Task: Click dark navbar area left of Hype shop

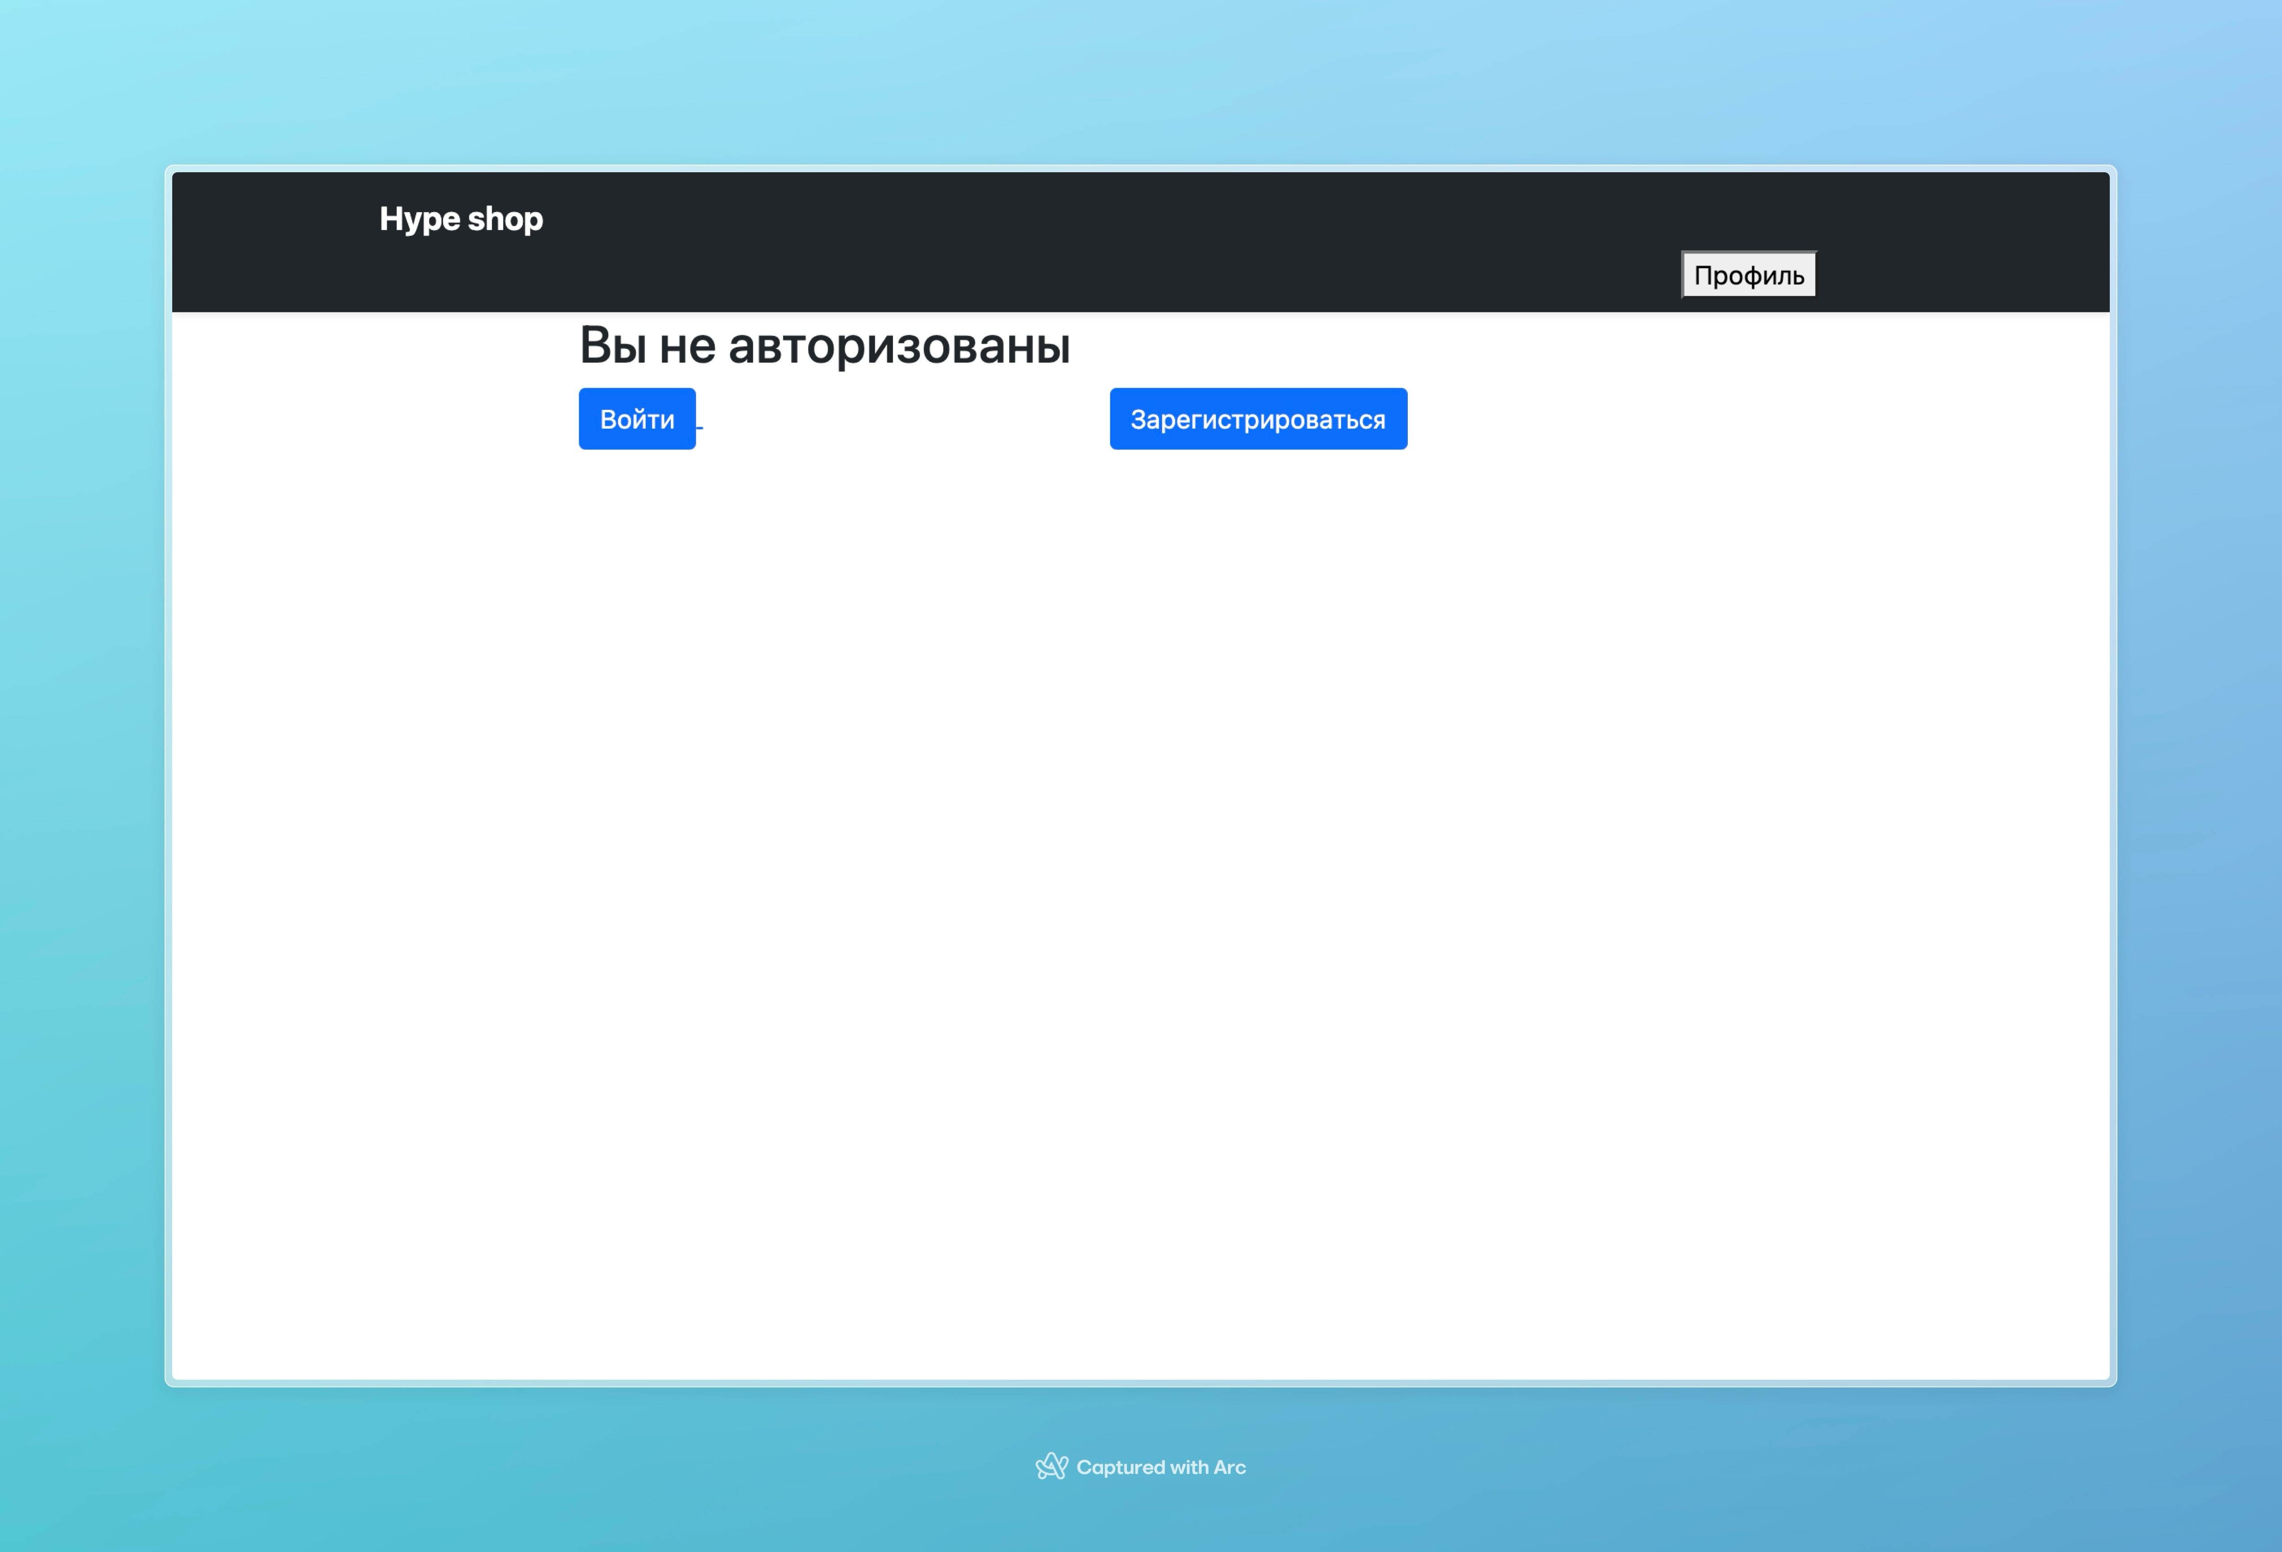Action: [x=275, y=241]
